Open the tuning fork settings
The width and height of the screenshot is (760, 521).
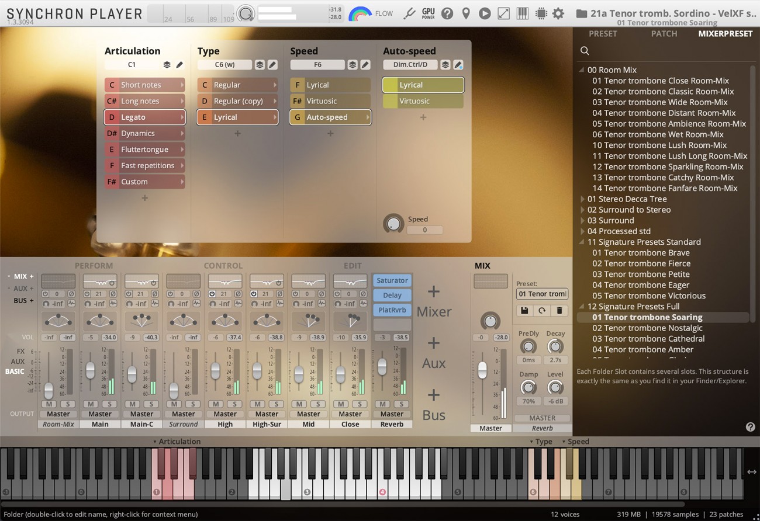409,13
